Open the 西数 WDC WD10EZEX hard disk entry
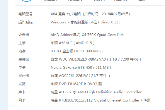 (96, 59)
